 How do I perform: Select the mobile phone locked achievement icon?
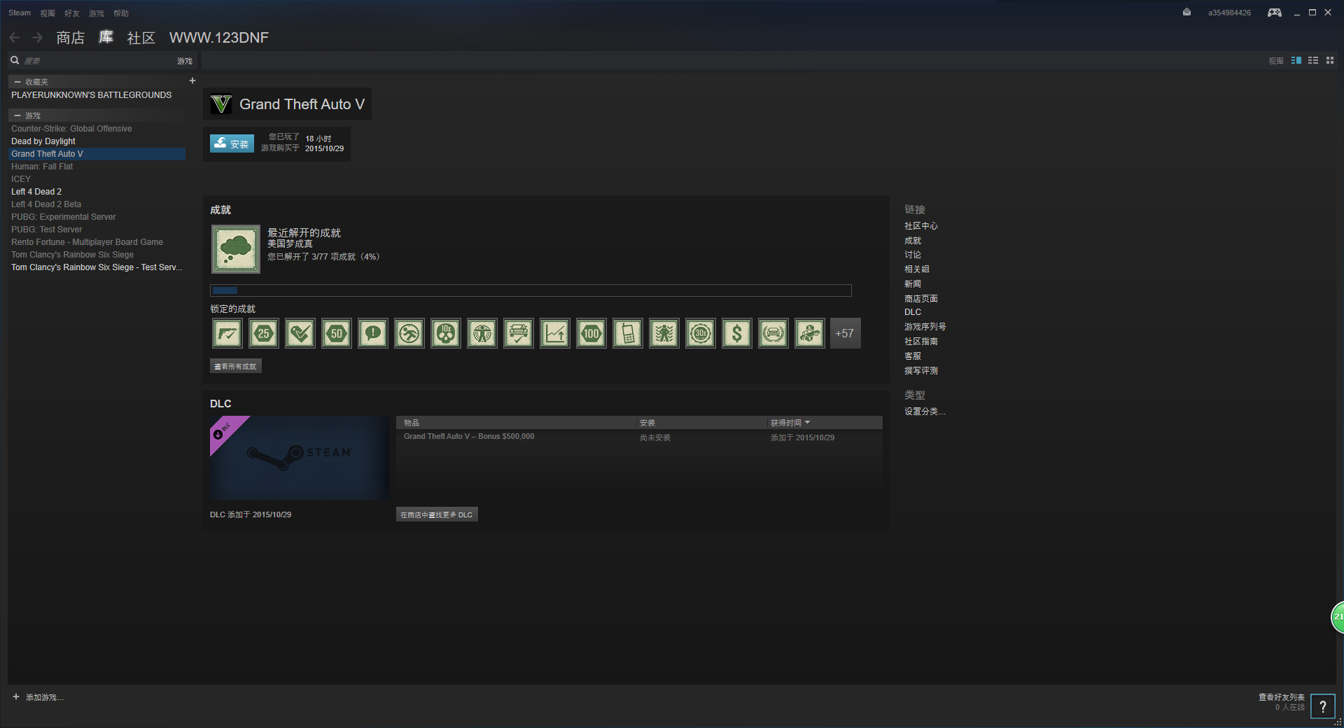627,334
